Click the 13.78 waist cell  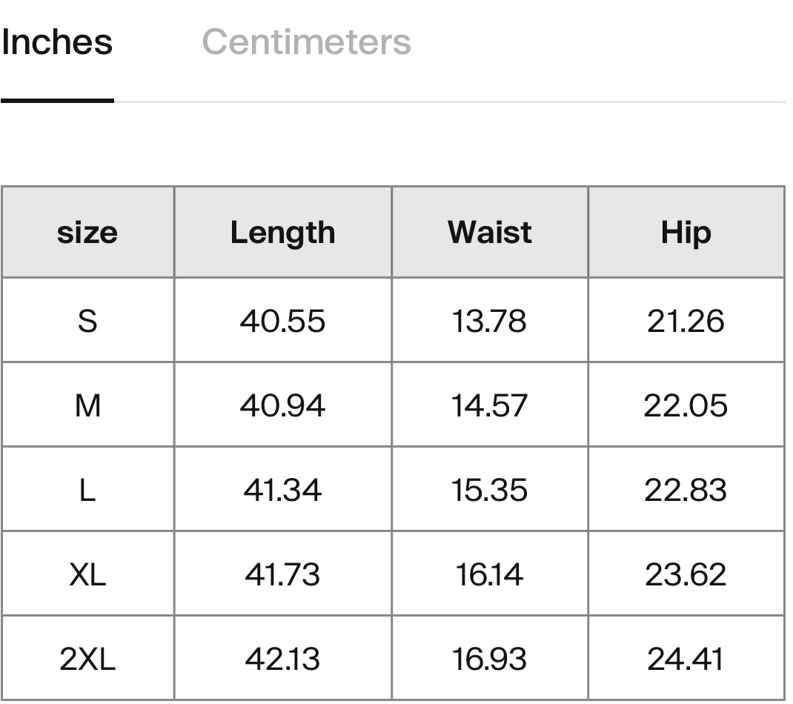click(490, 321)
